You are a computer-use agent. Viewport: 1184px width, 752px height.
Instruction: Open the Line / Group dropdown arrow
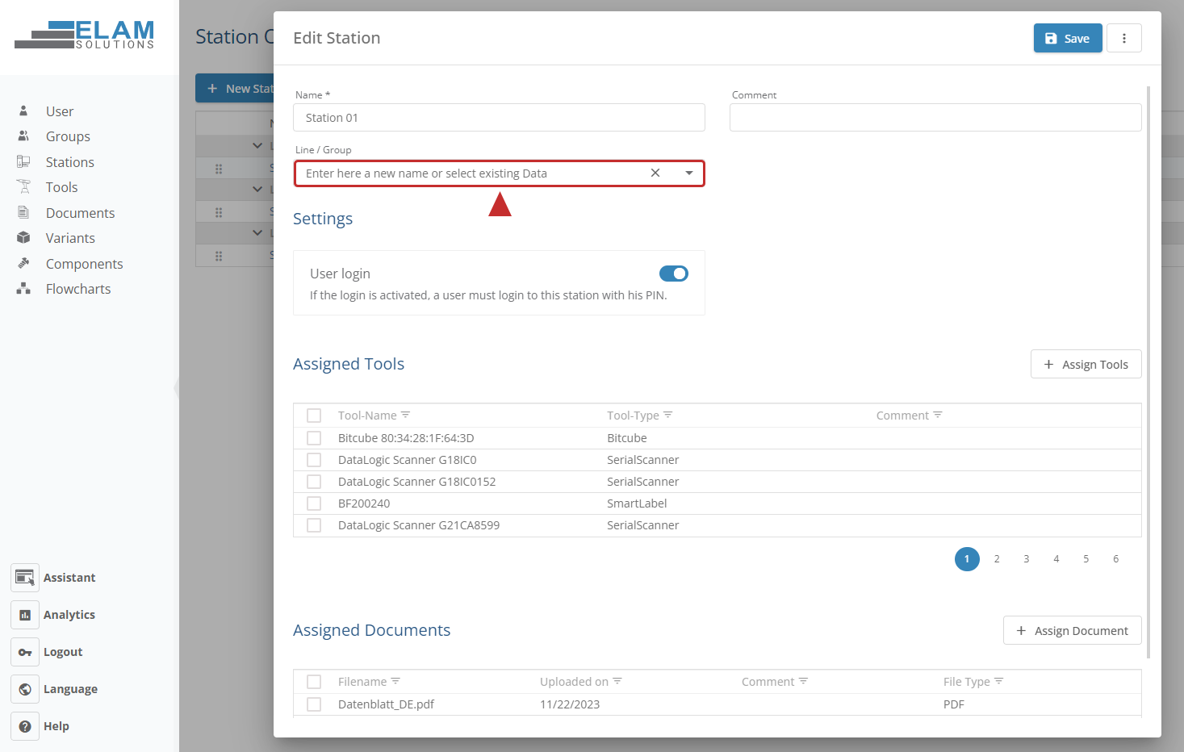pos(688,173)
